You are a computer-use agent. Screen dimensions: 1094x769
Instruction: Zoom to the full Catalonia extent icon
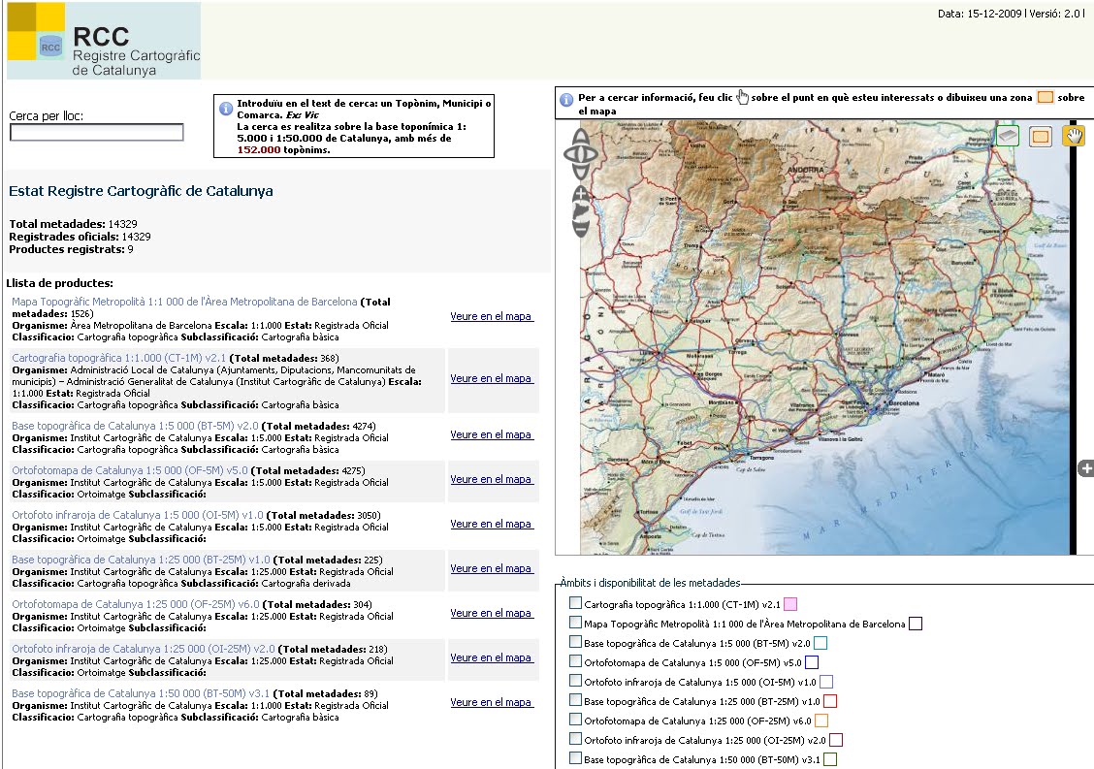pos(581,210)
